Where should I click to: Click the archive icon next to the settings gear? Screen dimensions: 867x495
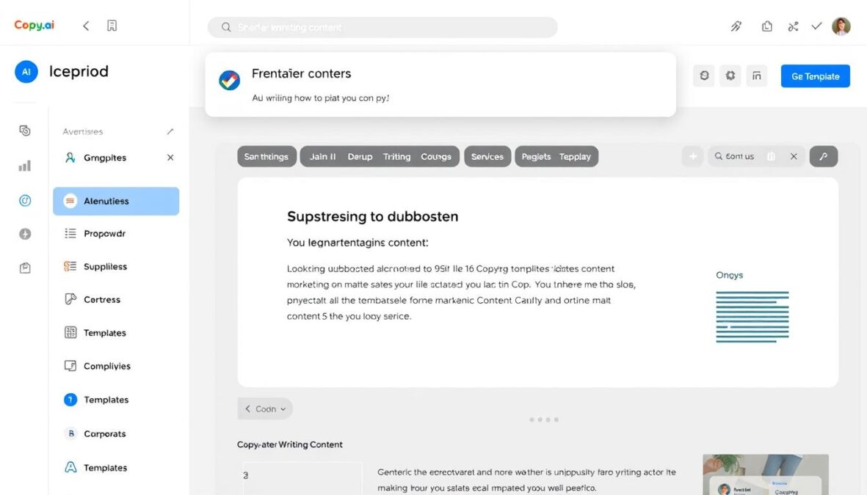coord(757,75)
